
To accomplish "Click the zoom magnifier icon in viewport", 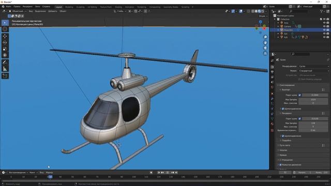I will (265, 37).
